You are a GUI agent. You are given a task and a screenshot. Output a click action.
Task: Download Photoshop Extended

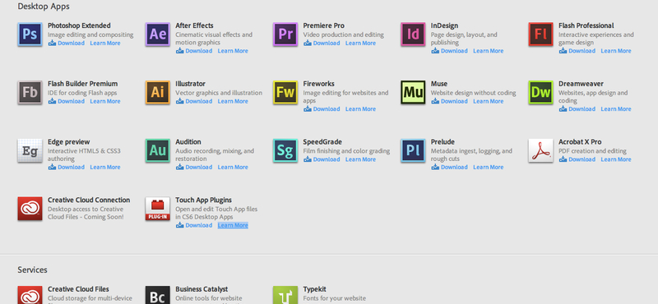click(x=67, y=44)
